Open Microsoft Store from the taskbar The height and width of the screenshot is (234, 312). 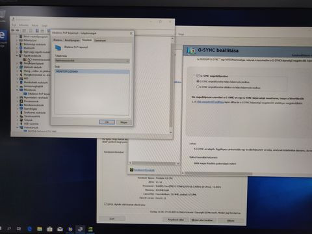[x=49, y=229]
